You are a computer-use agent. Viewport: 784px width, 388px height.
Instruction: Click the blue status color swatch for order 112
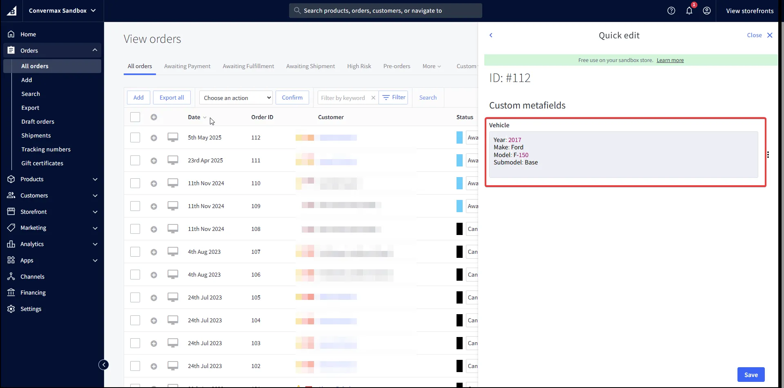[x=459, y=137]
